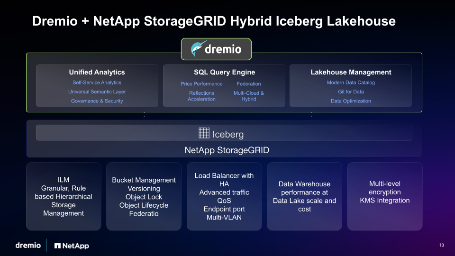
Task: Click Federation text in SQL Query Engine
Action: tap(249, 84)
